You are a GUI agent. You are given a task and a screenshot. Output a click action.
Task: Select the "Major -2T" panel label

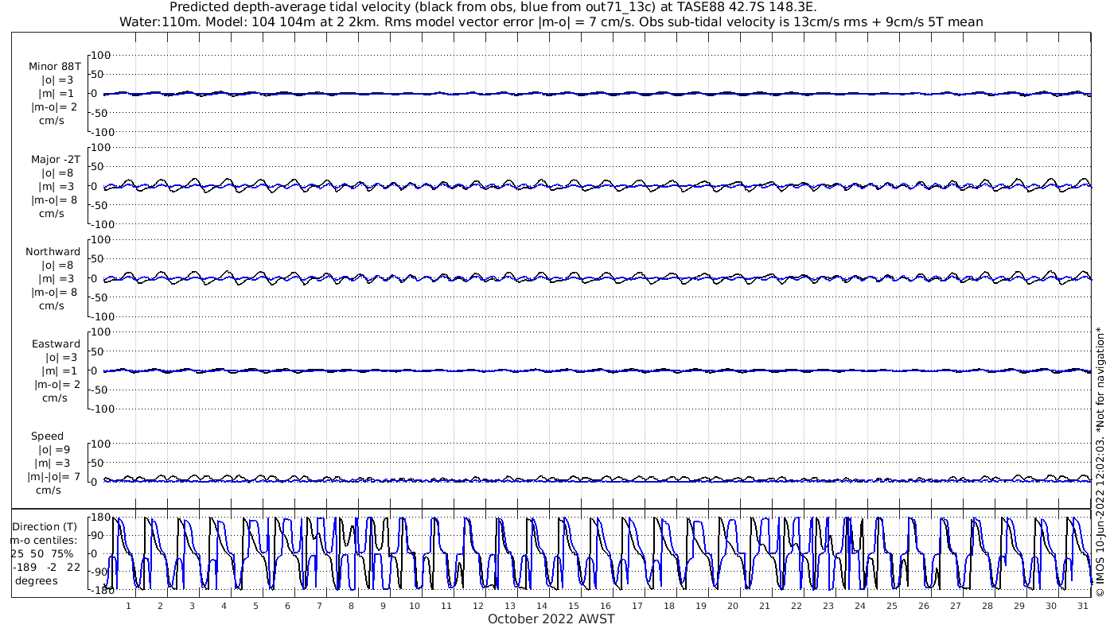point(54,160)
